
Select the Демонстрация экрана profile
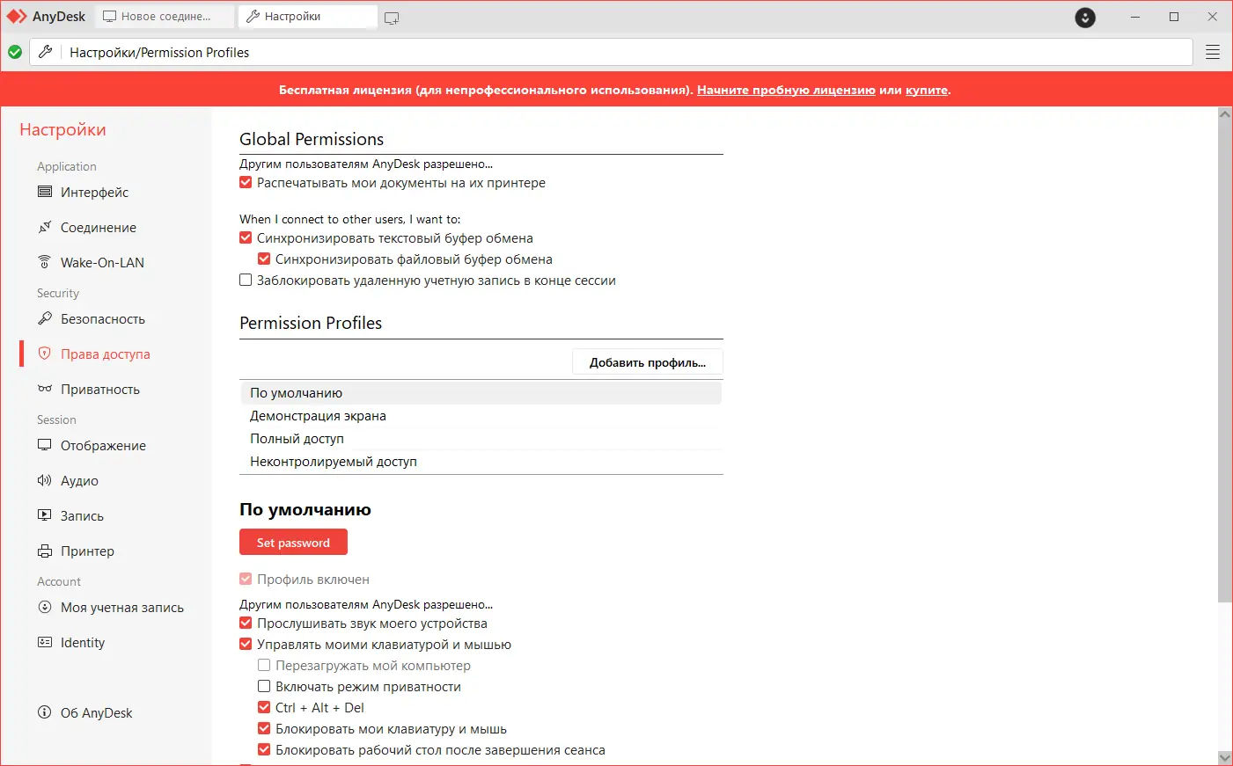tap(481, 416)
